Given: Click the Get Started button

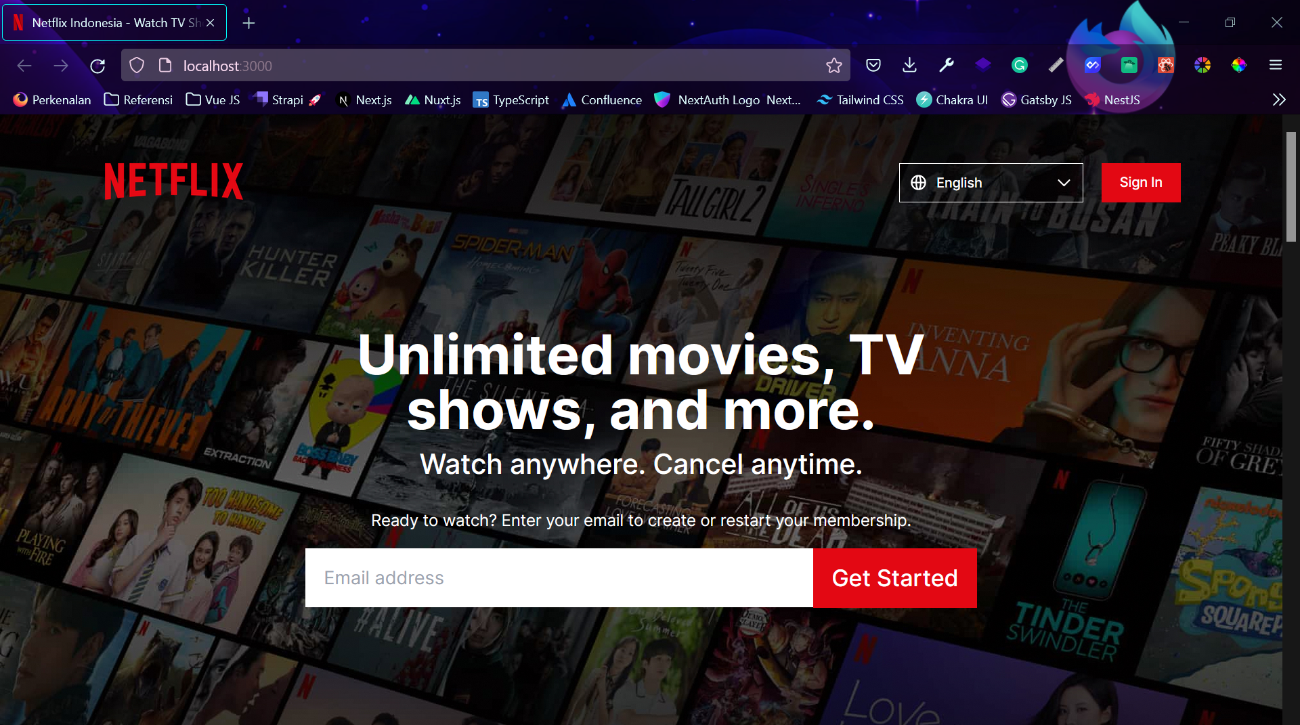Looking at the screenshot, I should click(894, 577).
